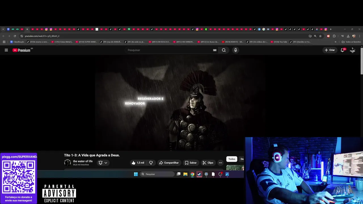The height and width of the screenshot is (204, 363).
Task: Open the tab search dropdown arrow
Action: [3, 29]
